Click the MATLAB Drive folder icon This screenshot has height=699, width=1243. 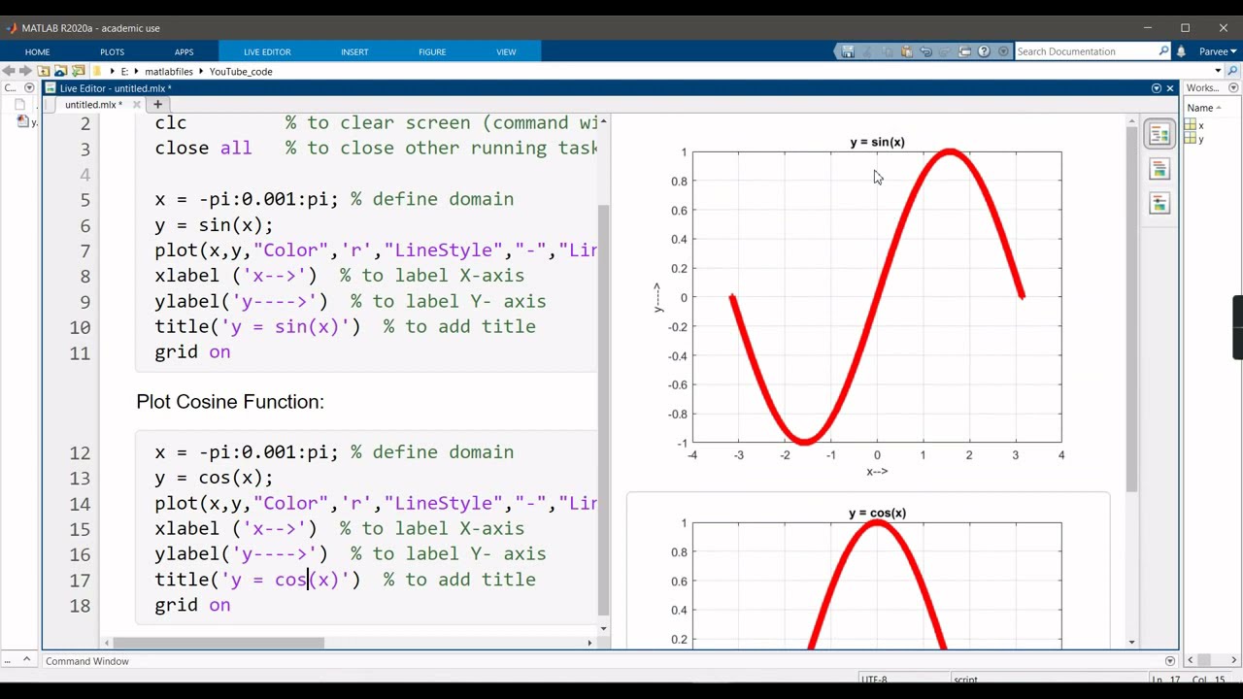pyautogui.click(x=60, y=71)
